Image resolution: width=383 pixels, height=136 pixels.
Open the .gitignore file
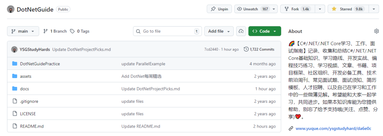pos(29,101)
